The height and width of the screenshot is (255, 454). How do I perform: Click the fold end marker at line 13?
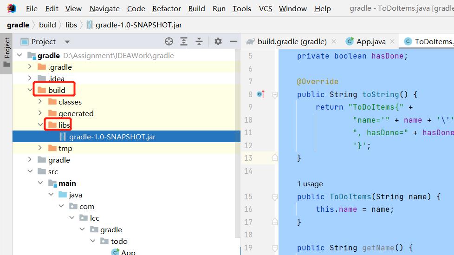point(275,158)
